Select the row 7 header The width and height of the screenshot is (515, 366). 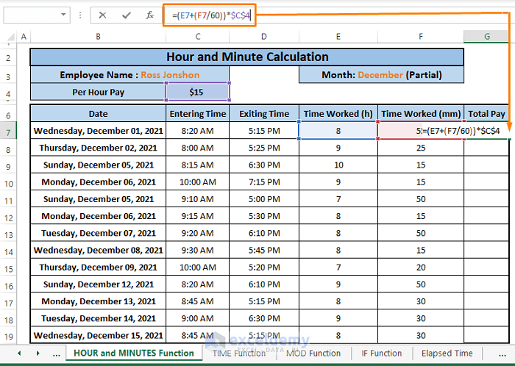pyautogui.click(x=9, y=131)
